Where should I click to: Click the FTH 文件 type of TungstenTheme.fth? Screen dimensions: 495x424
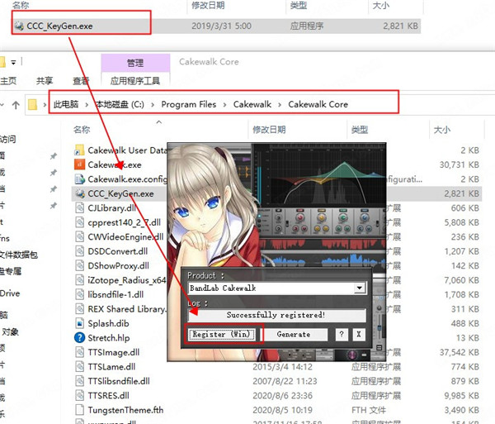click(x=369, y=410)
